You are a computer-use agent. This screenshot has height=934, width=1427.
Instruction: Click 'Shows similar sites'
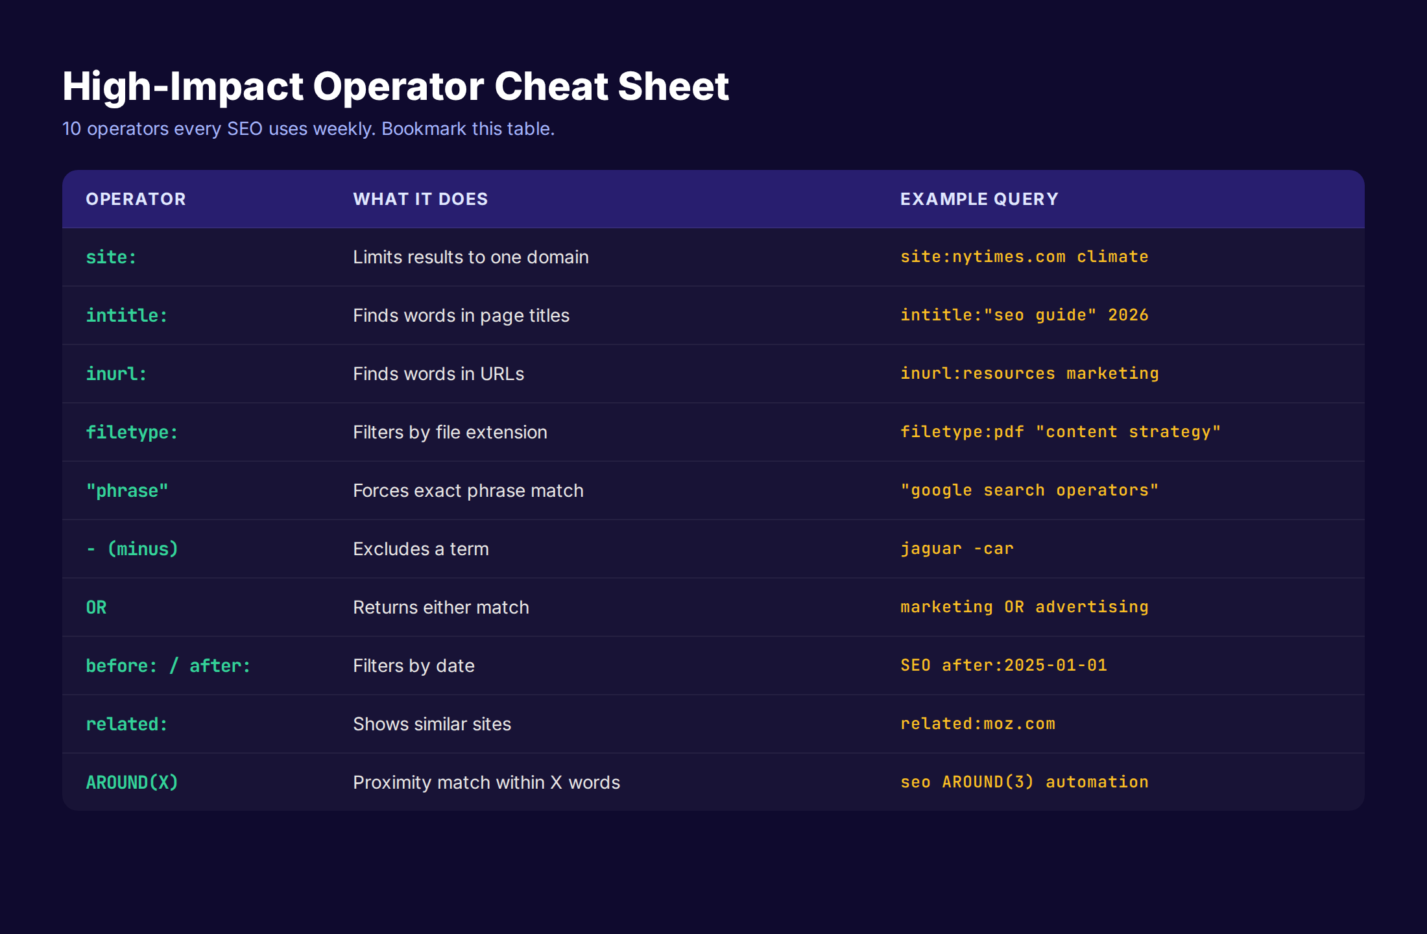pyautogui.click(x=432, y=724)
